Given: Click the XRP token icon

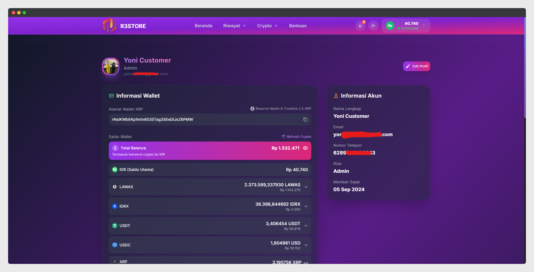Looking at the screenshot, I should [114, 261].
